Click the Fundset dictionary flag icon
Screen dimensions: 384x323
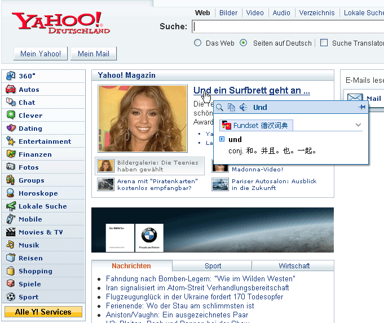227,125
